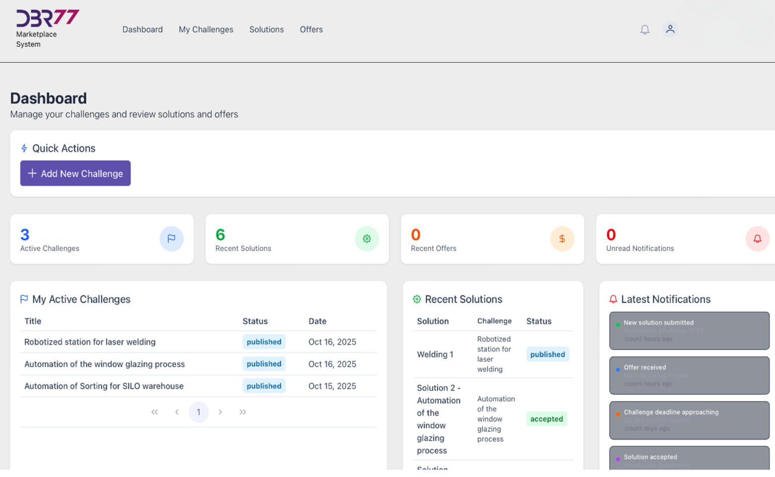Select the Welding 1 solution row
The width and height of the screenshot is (775, 477).
pyautogui.click(x=435, y=354)
